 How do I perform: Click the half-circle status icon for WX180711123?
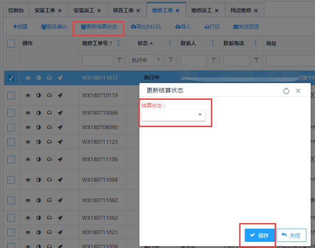click(39, 142)
